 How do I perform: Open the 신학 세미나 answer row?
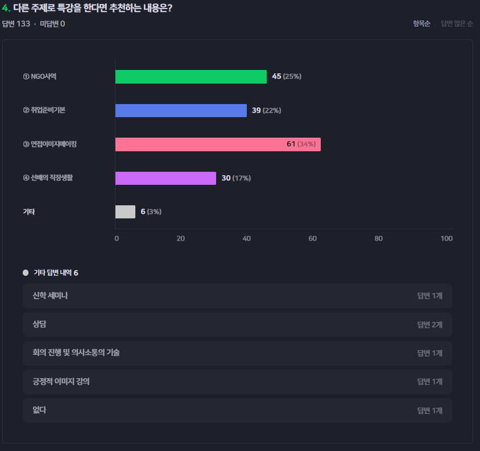coord(237,296)
